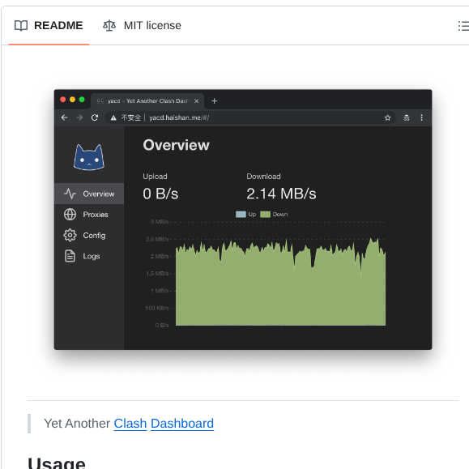
Task: Click the 3 MB/s axis label
Action: click(160, 222)
